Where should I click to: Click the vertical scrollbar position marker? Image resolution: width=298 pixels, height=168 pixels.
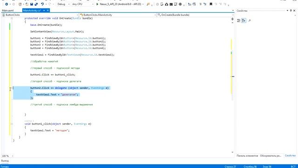[233, 77]
